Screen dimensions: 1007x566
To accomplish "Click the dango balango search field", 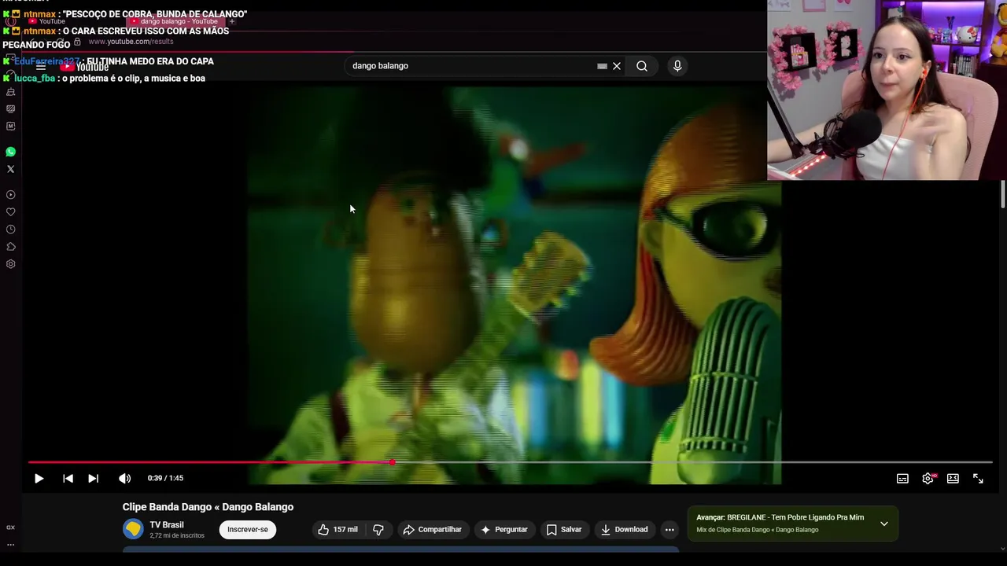I will click(472, 66).
